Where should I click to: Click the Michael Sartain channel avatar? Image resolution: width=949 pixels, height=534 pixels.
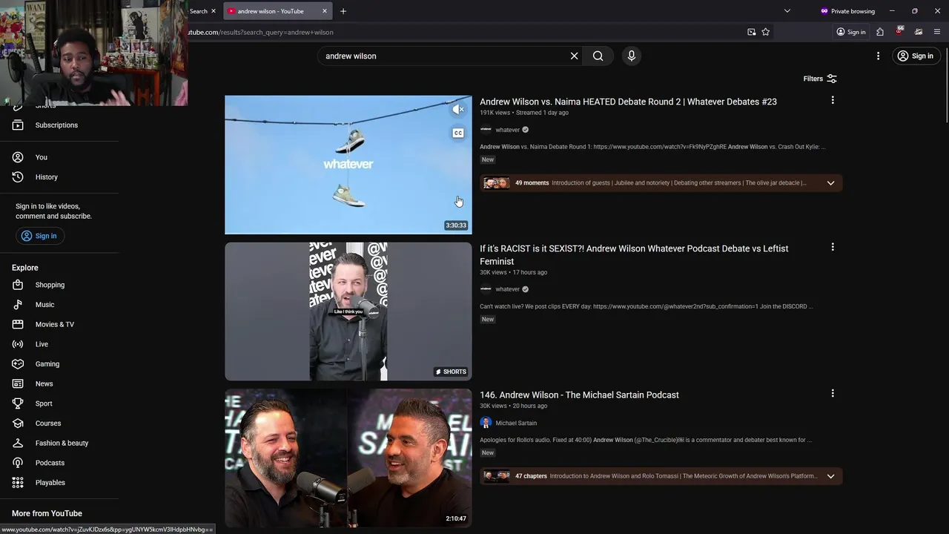pyautogui.click(x=486, y=423)
